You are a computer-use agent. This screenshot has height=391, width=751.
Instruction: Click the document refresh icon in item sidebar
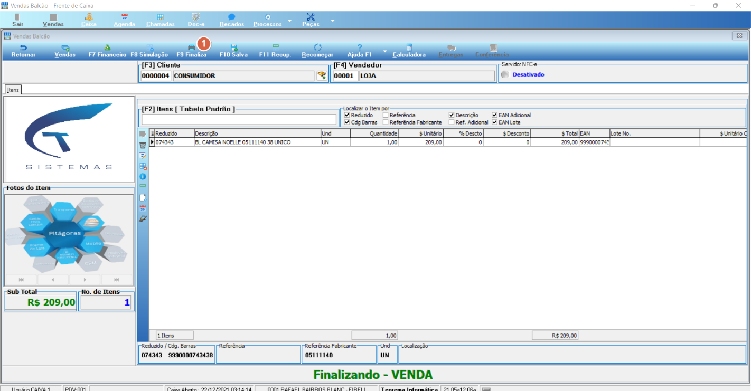pos(143,198)
